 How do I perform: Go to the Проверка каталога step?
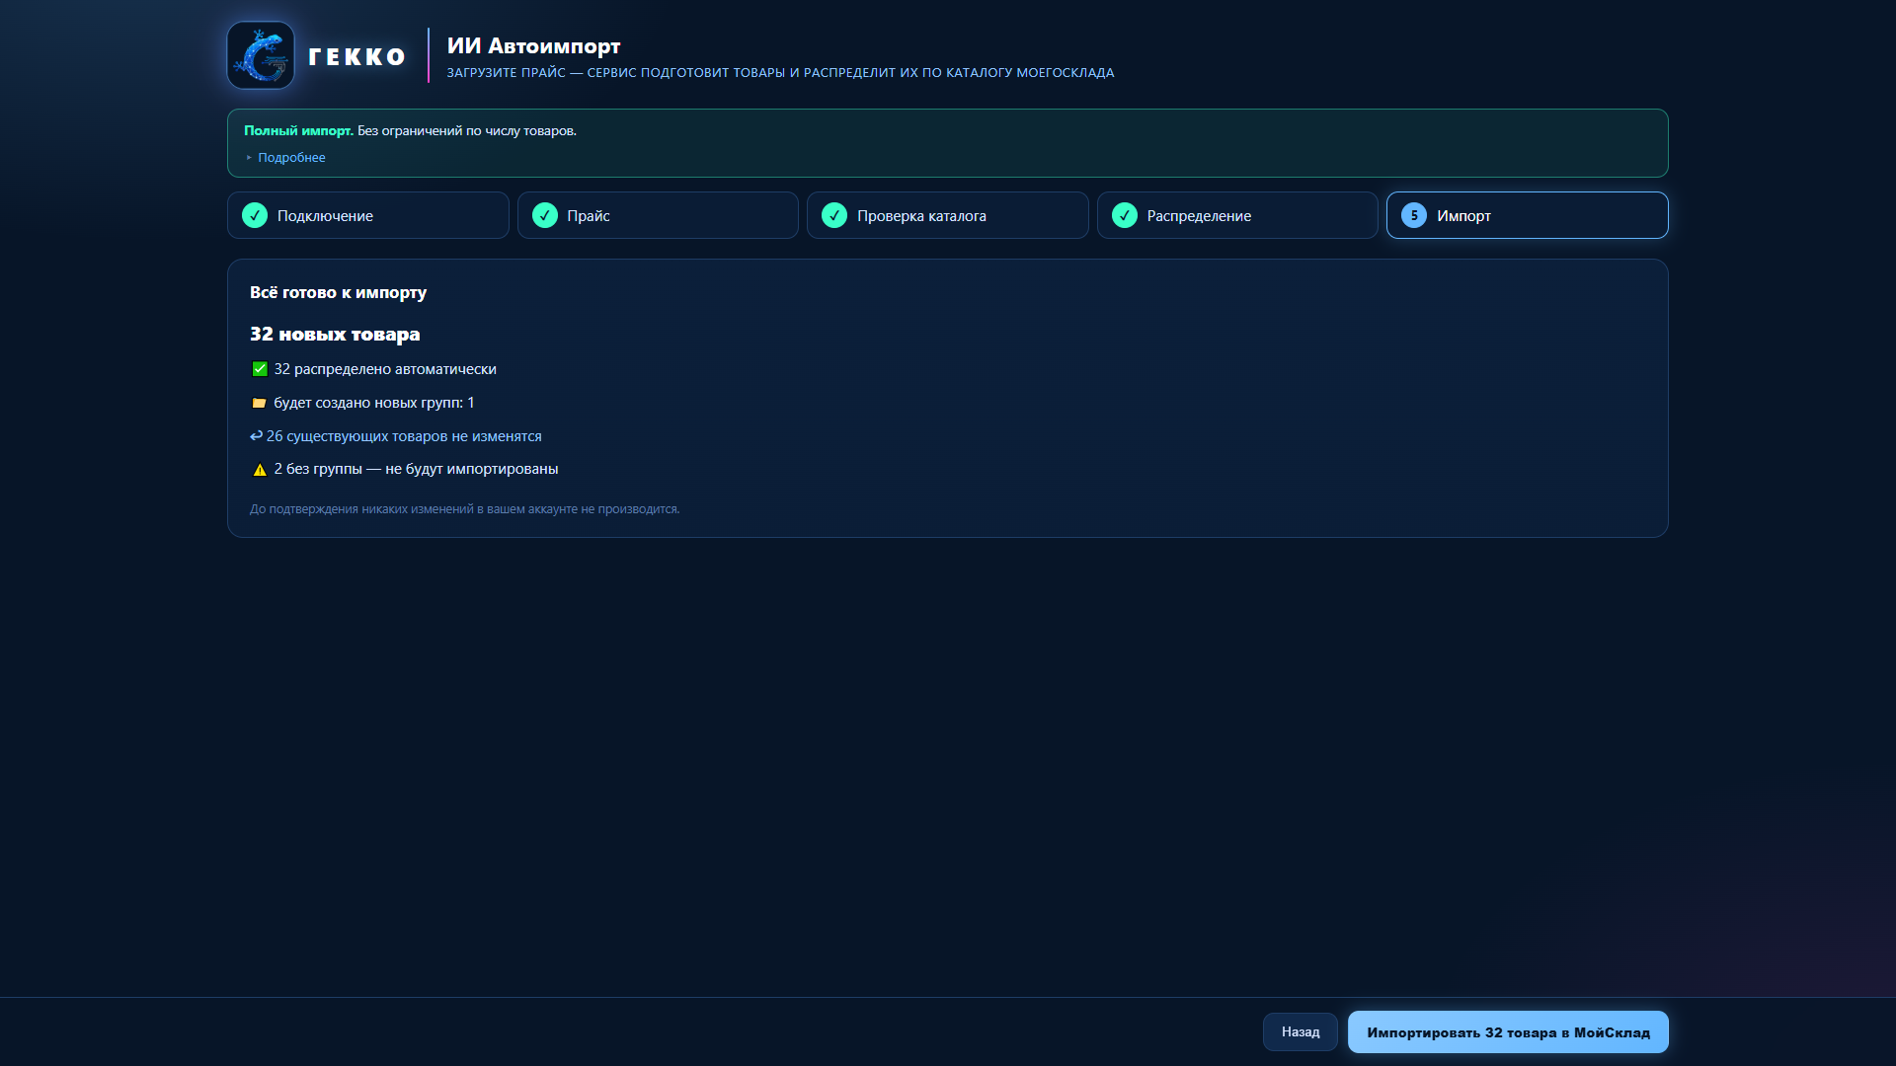pos(948,215)
